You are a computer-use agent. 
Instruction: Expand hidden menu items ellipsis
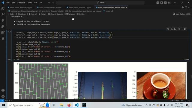pyautogui.click(x=41, y=3)
